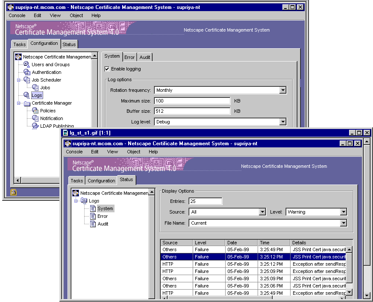The height and width of the screenshot is (302, 373).
Task: Click the front console window title bar icon
Action: 68,144
